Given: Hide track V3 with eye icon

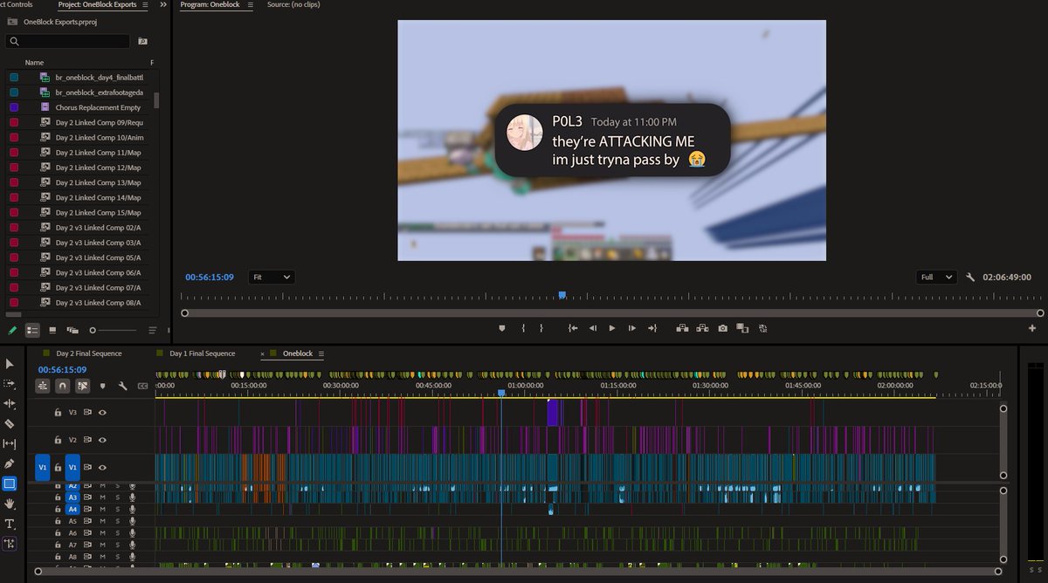Looking at the screenshot, I should coord(102,412).
